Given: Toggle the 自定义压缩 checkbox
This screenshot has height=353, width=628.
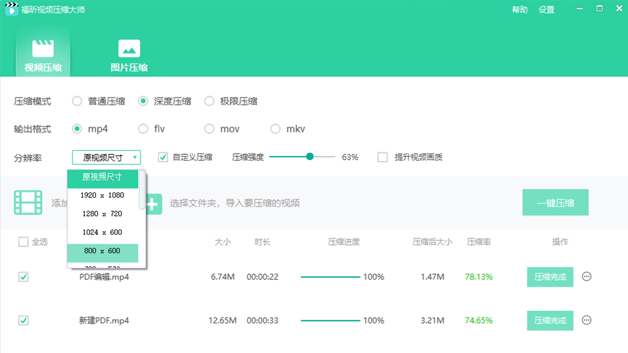Looking at the screenshot, I should pyautogui.click(x=163, y=157).
